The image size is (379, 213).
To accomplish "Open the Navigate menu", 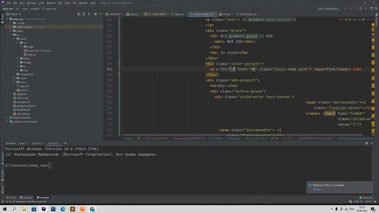I will pyautogui.click(x=31, y=3).
